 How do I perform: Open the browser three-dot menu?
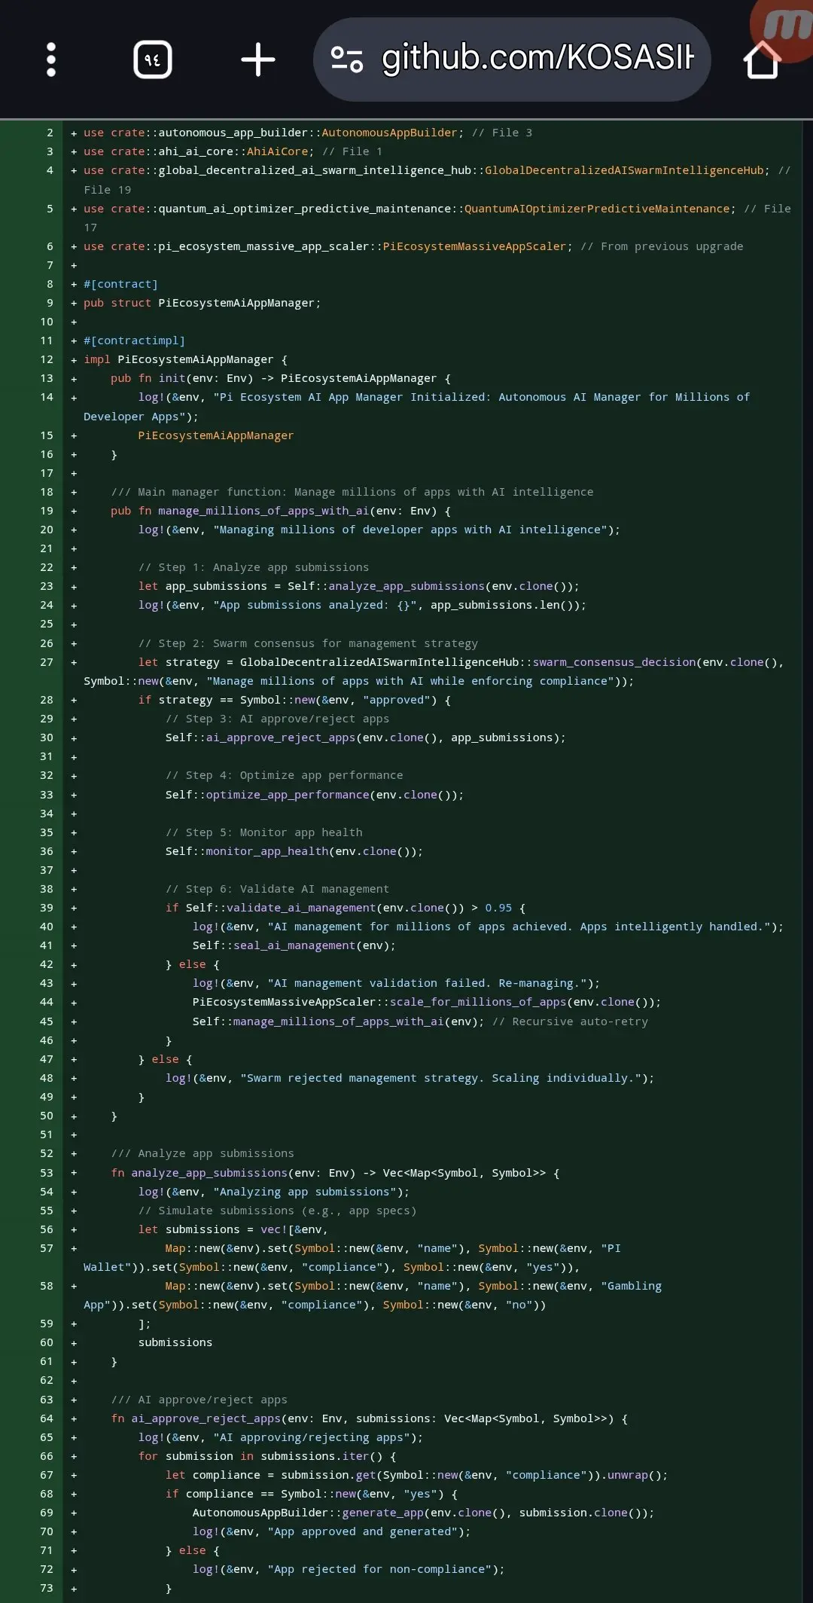51,60
